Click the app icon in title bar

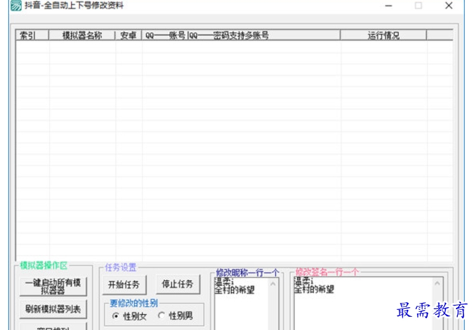pos(16,5)
